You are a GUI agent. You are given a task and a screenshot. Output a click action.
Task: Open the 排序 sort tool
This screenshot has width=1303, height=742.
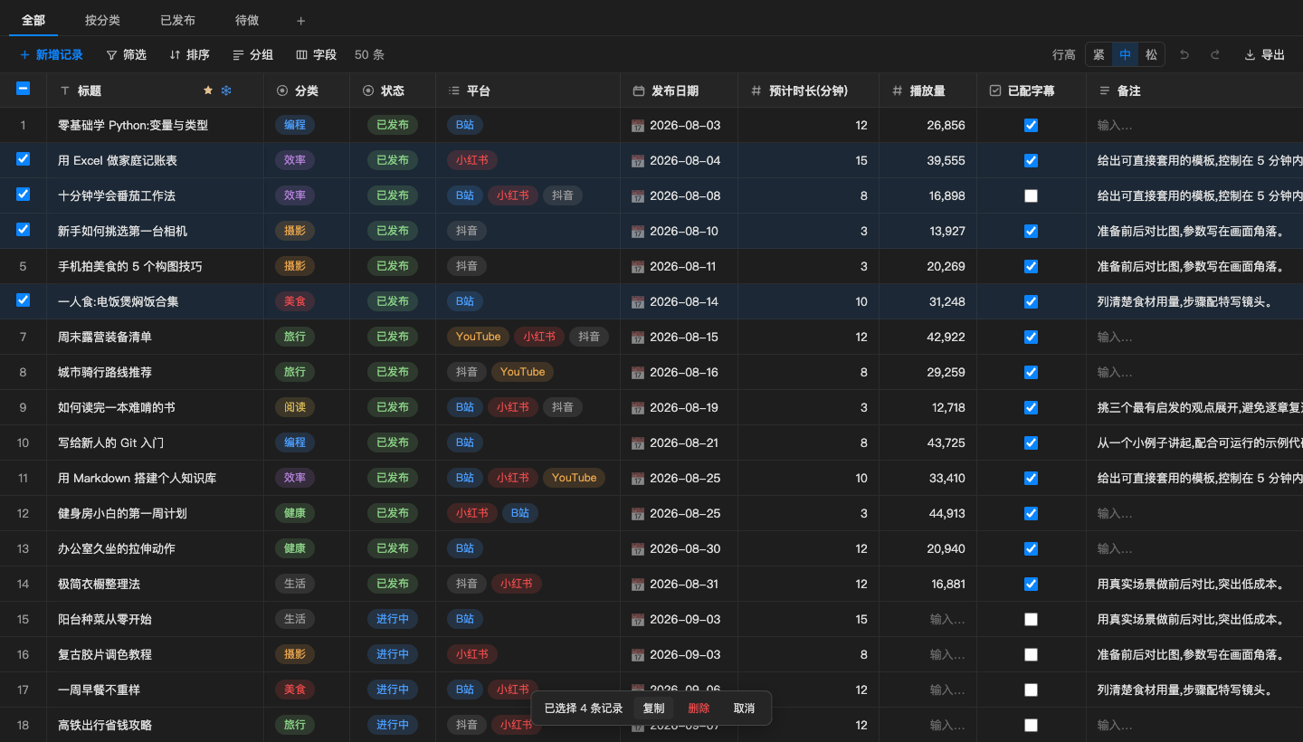190,55
